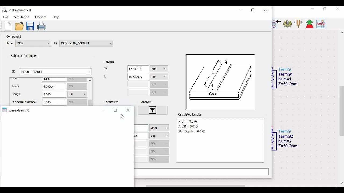Minimize the hpeesofsim window
The height and width of the screenshot is (193, 344).
point(103,110)
